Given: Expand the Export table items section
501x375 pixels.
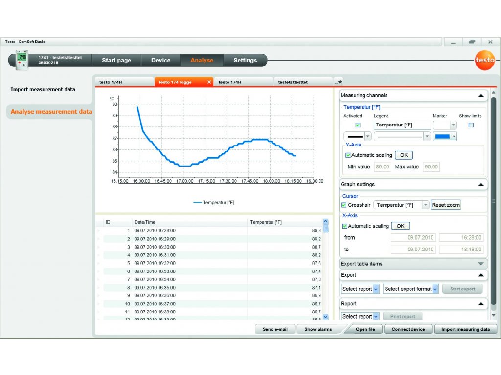Looking at the screenshot, I should pos(481,264).
